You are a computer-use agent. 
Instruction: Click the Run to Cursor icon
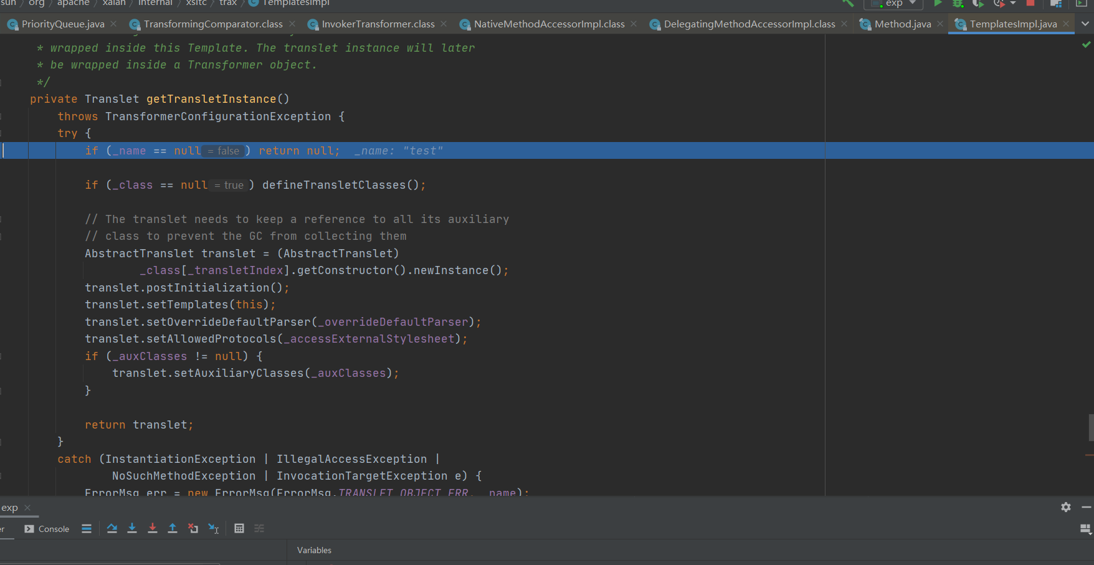(x=214, y=528)
